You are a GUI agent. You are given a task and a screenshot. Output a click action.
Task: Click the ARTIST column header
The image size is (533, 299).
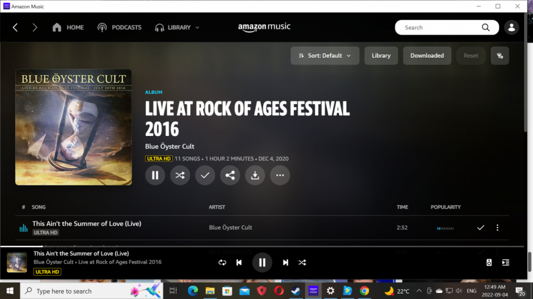tap(217, 207)
